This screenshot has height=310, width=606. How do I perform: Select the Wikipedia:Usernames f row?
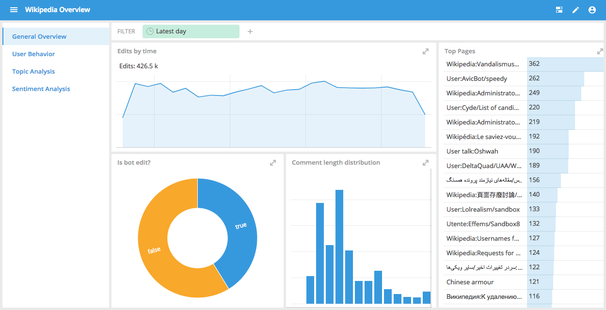tap(524, 238)
